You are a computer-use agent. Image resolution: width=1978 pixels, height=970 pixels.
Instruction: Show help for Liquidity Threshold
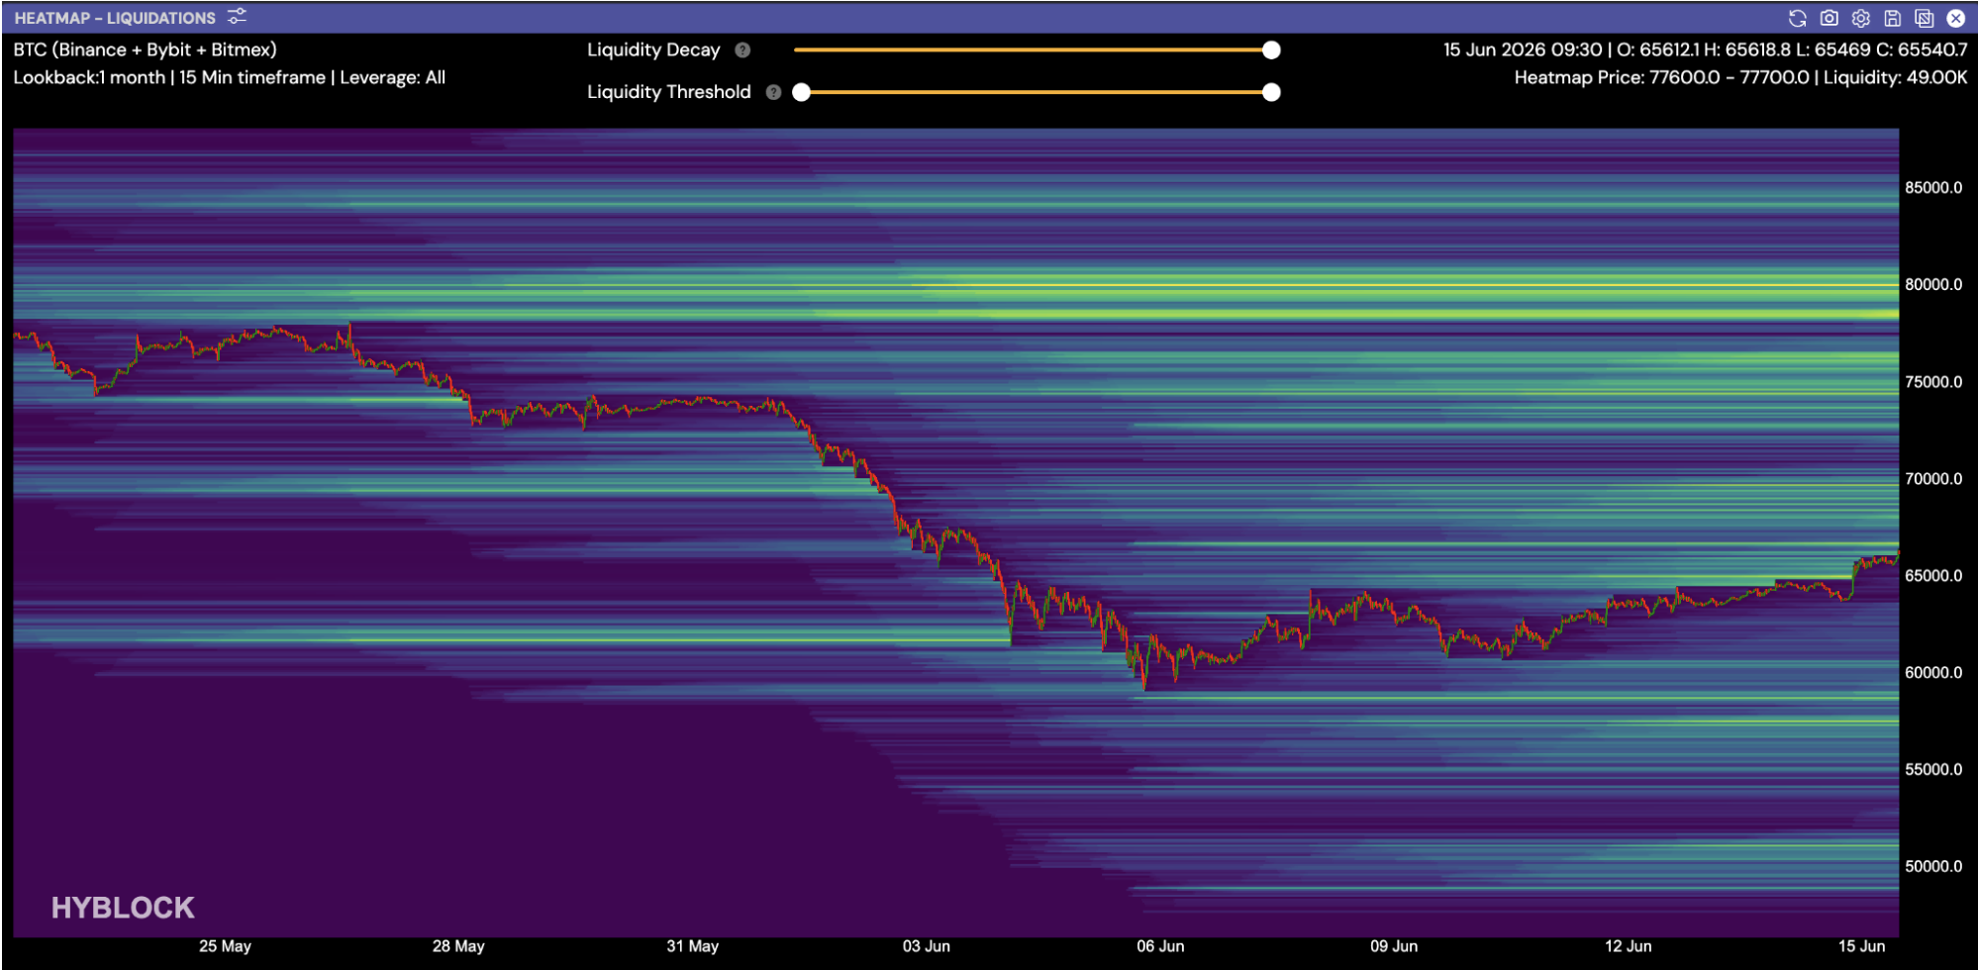click(x=774, y=92)
